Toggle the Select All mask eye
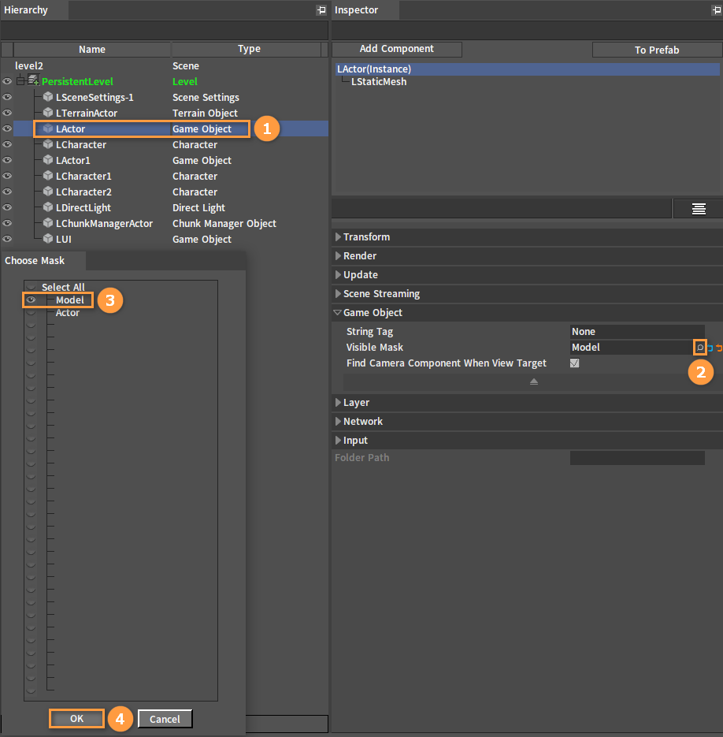 pos(31,287)
